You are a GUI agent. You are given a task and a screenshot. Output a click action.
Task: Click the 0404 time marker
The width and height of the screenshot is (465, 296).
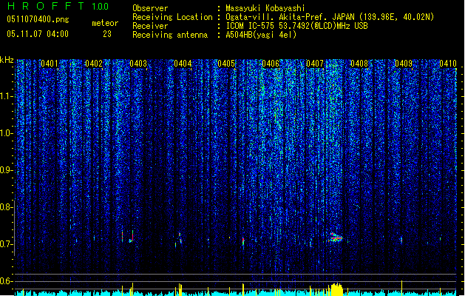coord(183,64)
